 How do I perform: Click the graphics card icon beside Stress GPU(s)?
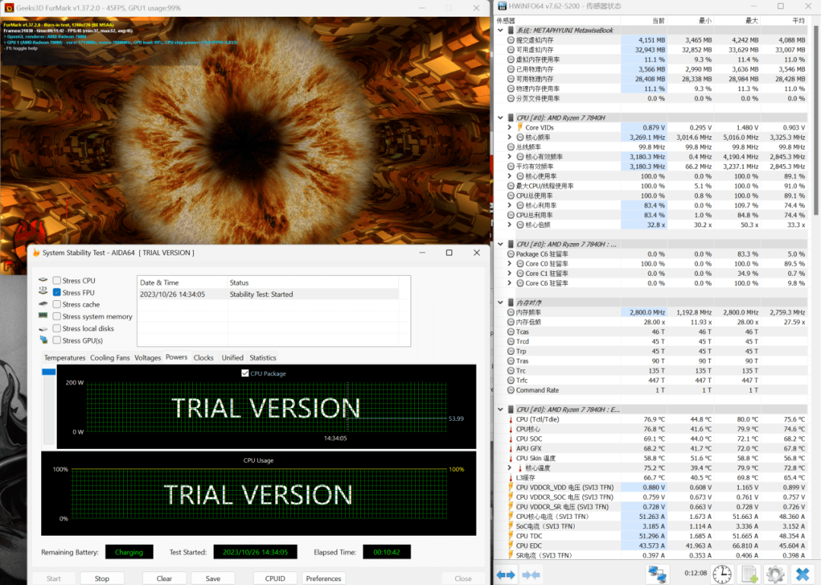click(x=43, y=340)
